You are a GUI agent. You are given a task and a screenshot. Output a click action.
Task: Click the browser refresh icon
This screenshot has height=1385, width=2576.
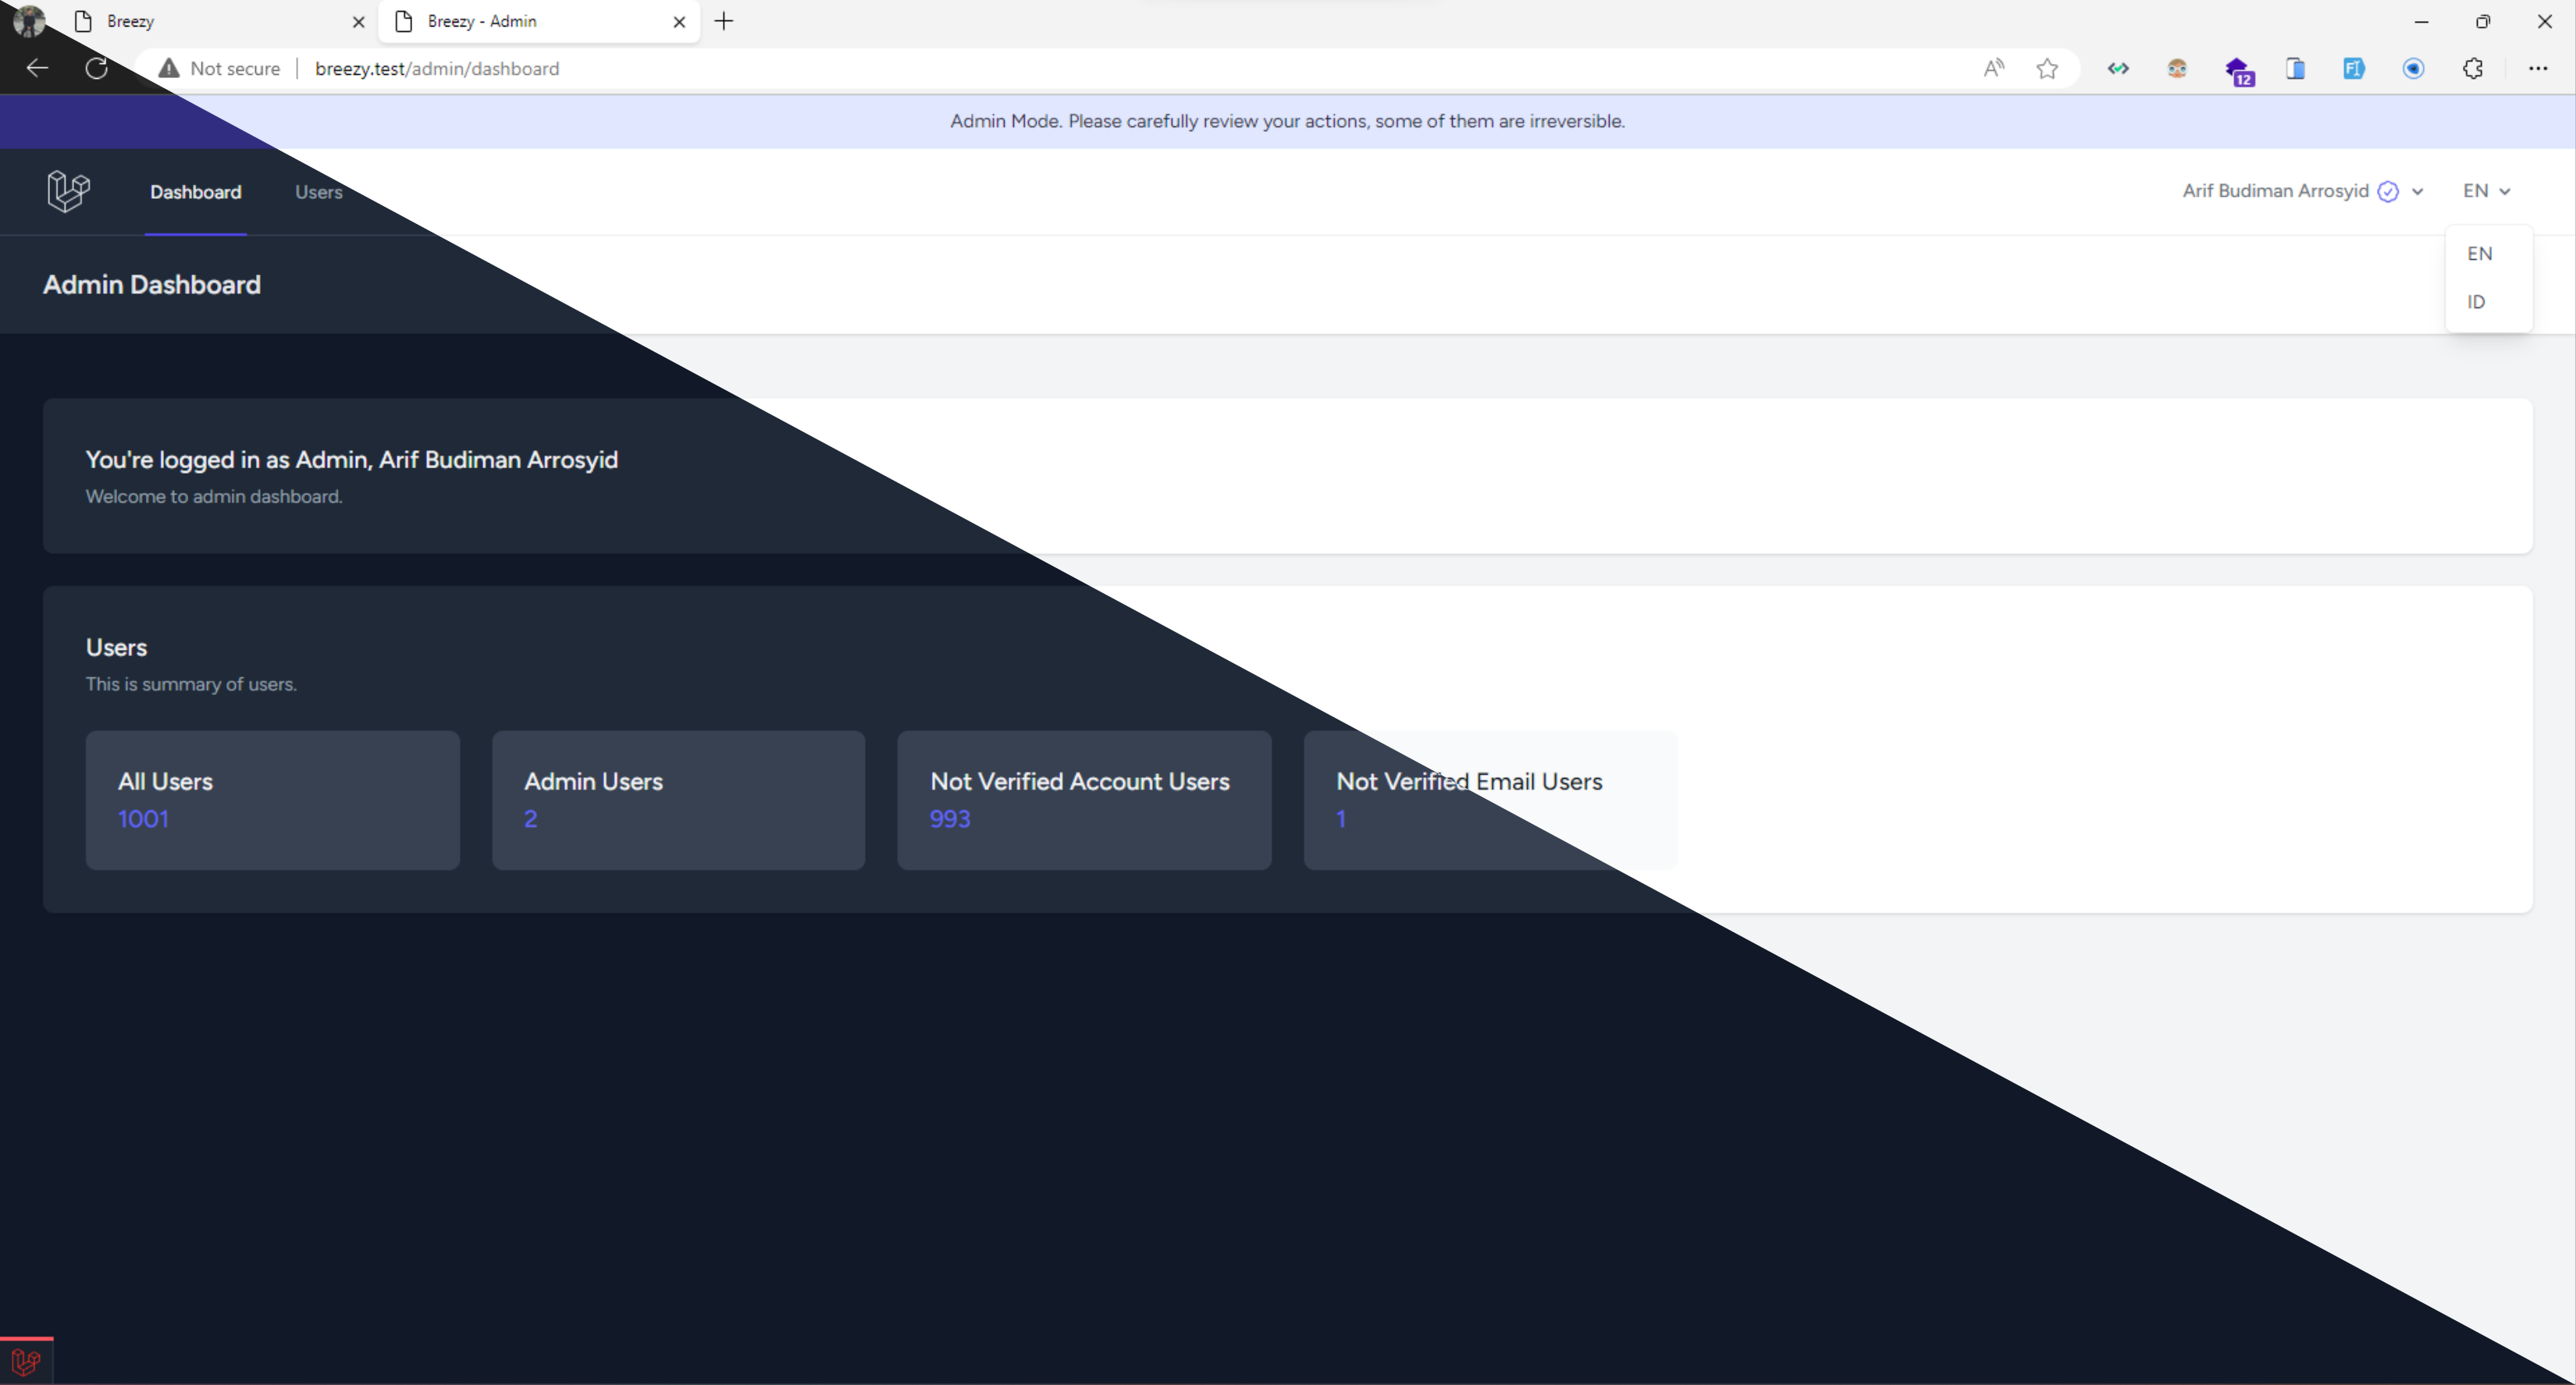[96, 69]
